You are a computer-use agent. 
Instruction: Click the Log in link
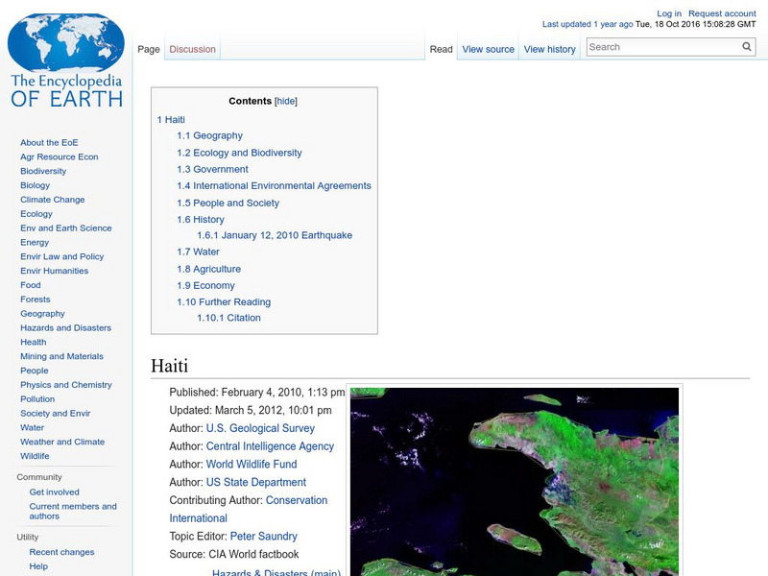(x=669, y=14)
